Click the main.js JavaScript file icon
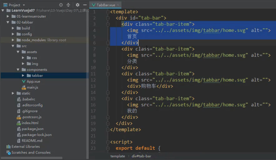This screenshot has width=276, height=160. (x=24, y=87)
